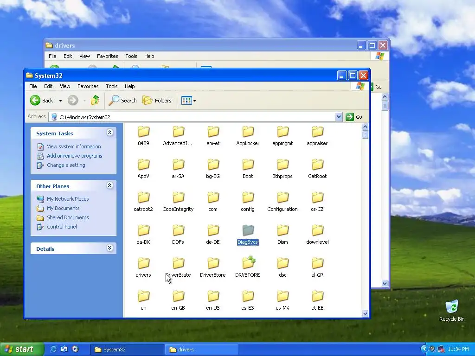Open Favorites menu in drivers window

tap(107, 56)
